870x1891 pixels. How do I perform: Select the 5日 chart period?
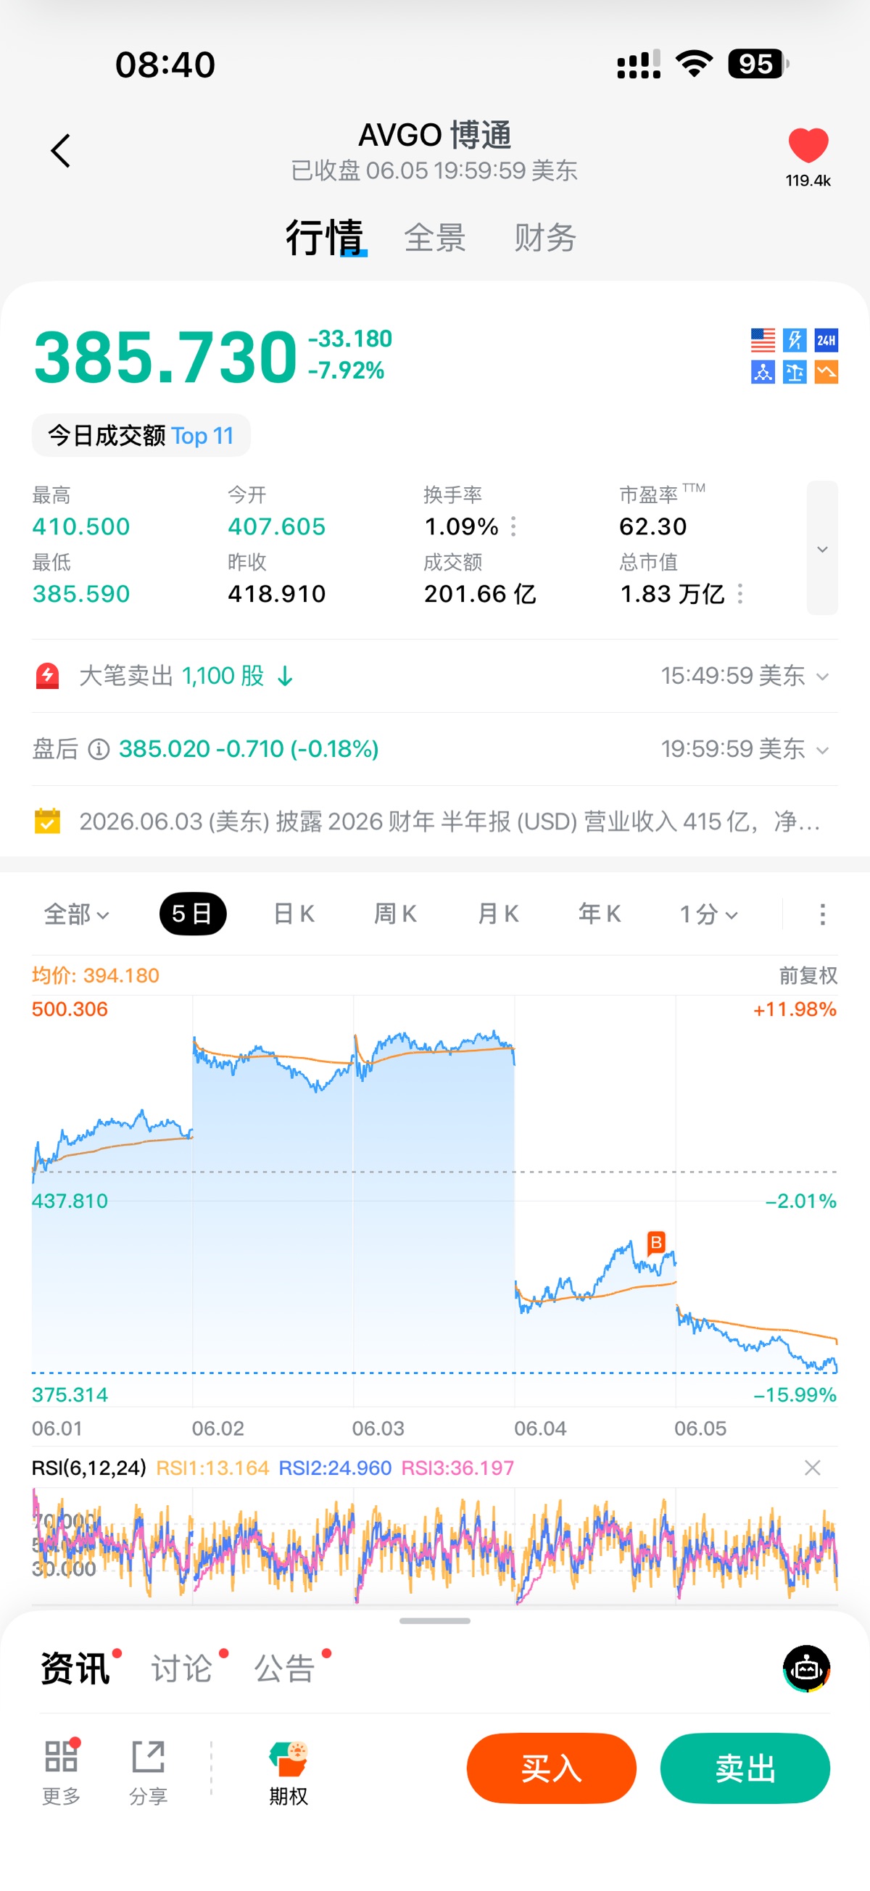click(x=192, y=914)
